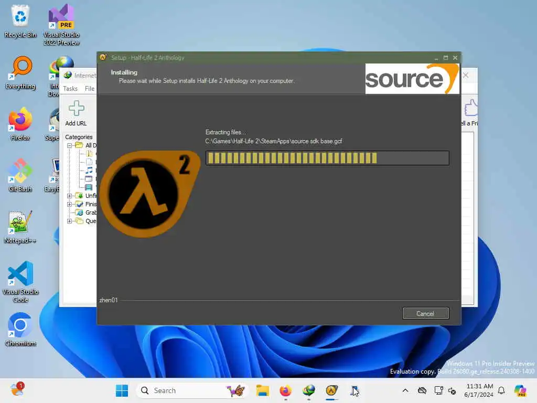The width and height of the screenshot is (537, 403).
Task: Select the documents category icon
Action: [89, 162]
